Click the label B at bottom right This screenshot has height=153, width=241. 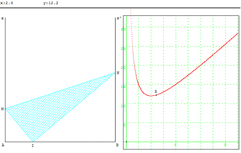click(117, 145)
